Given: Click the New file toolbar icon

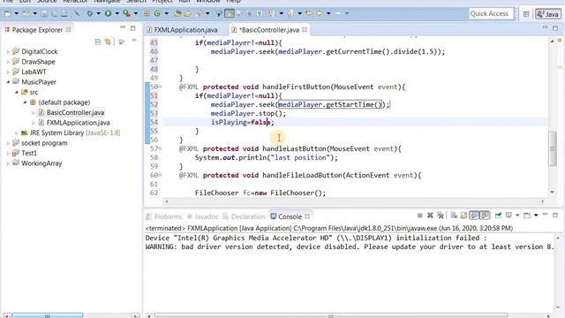Looking at the screenshot, I should 7,14.
